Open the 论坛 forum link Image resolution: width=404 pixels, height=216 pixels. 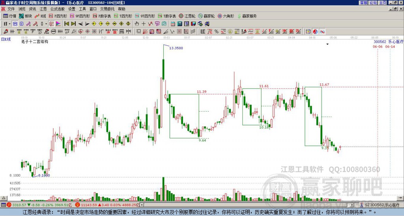[x=373, y=3]
